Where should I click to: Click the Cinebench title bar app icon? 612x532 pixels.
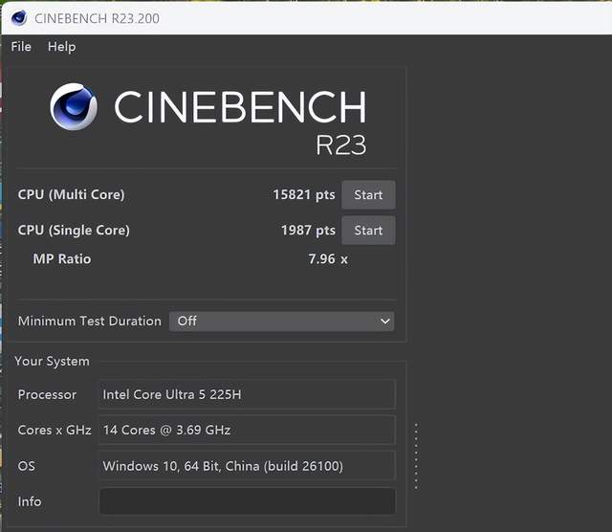[x=19, y=18]
